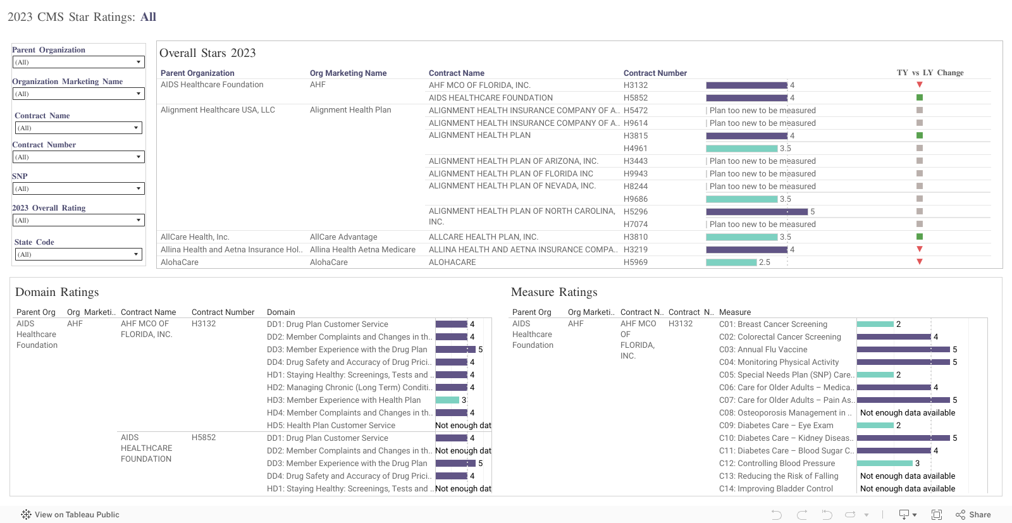The image size is (1012, 523).
Task: Select the 5-star bar for H5296
Action: (756, 212)
